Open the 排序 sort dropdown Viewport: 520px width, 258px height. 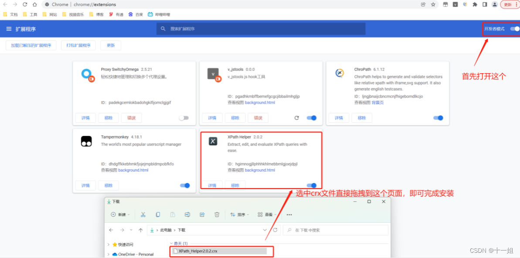coord(240,214)
